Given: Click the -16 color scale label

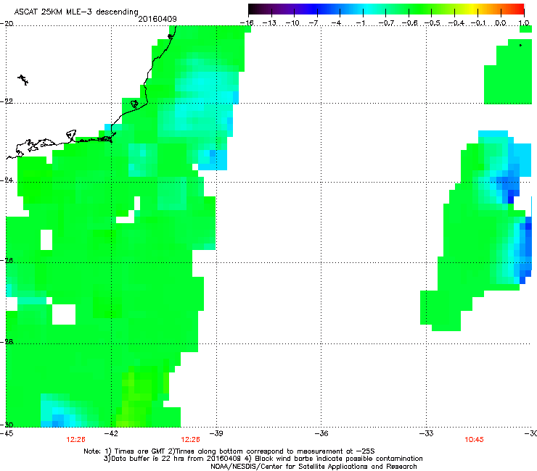Looking at the screenshot, I should pos(247,23).
